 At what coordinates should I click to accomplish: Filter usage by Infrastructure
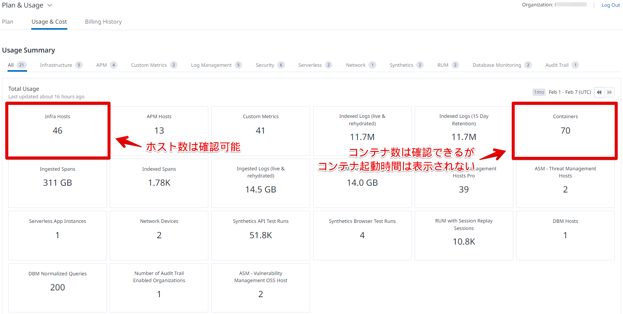[x=61, y=65]
